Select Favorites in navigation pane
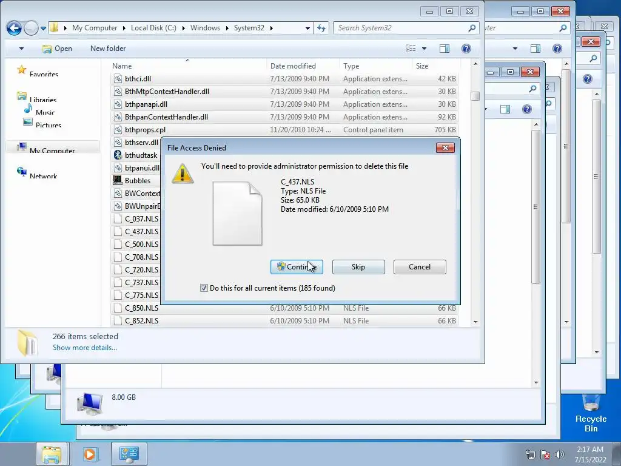The height and width of the screenshot is (466, 621). click(x=44, y=73)
